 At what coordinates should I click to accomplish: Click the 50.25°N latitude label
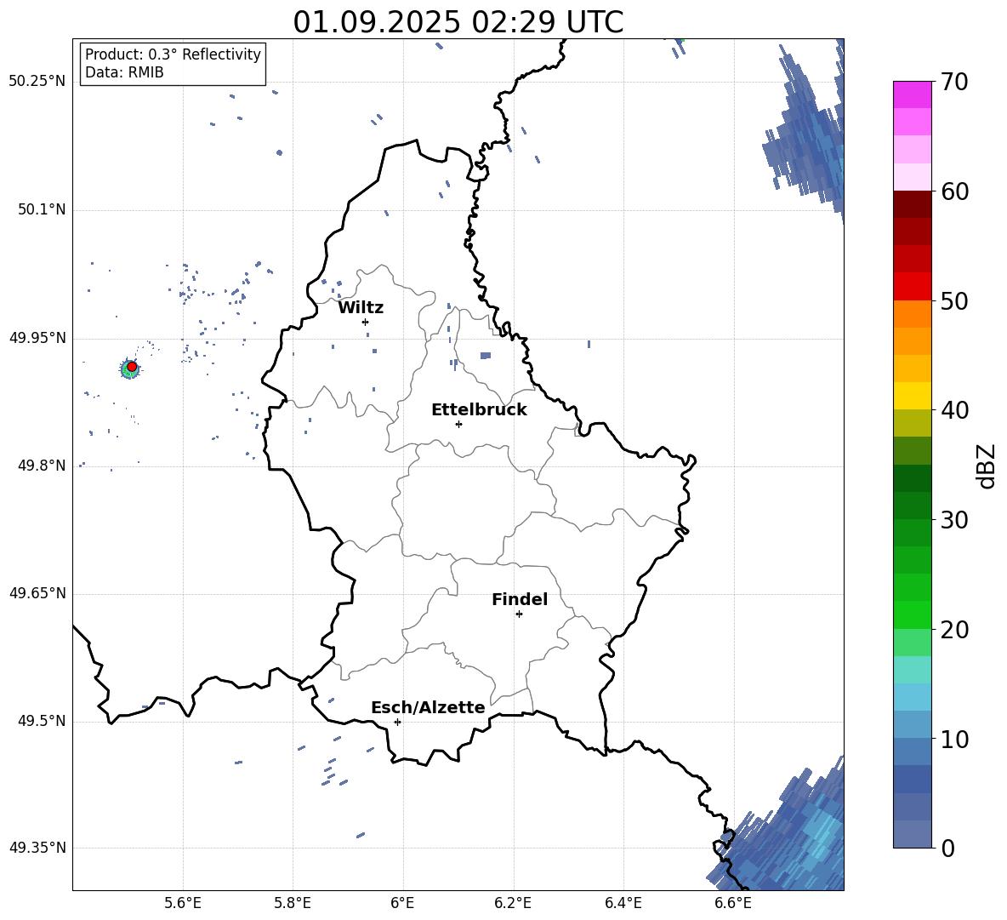coord(37,81)
